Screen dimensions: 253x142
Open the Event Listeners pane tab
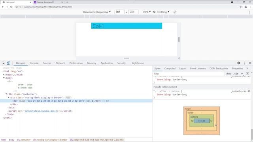[198, 68]
